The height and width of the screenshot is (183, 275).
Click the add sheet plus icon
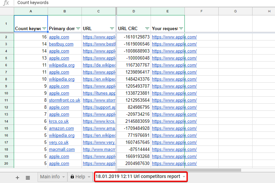[17, 178]
